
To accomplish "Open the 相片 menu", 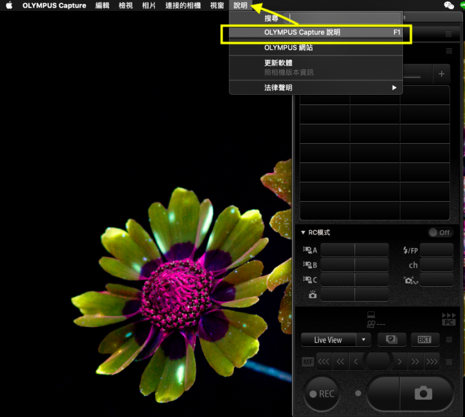I will pos(149,5).
